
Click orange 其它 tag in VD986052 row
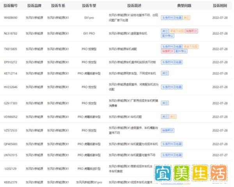pyautogui.click(x=173, y=116)
